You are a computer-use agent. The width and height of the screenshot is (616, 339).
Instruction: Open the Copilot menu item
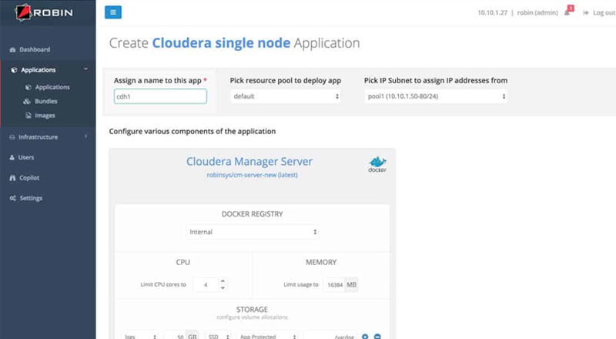(x=29, y=178)
